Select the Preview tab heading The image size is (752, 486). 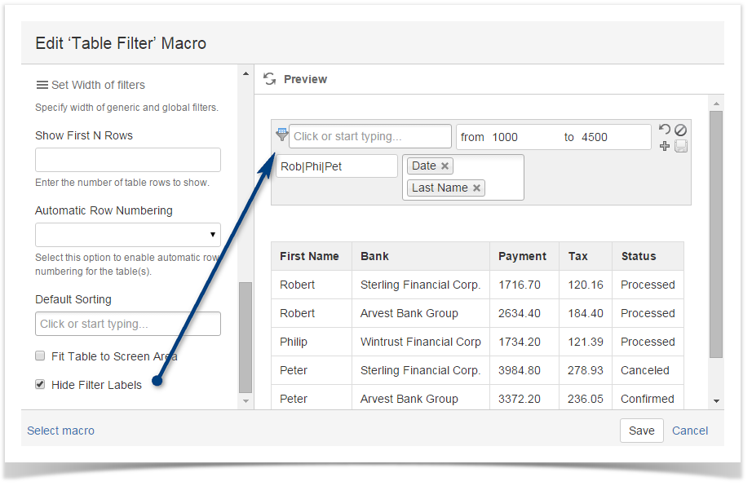306,79
